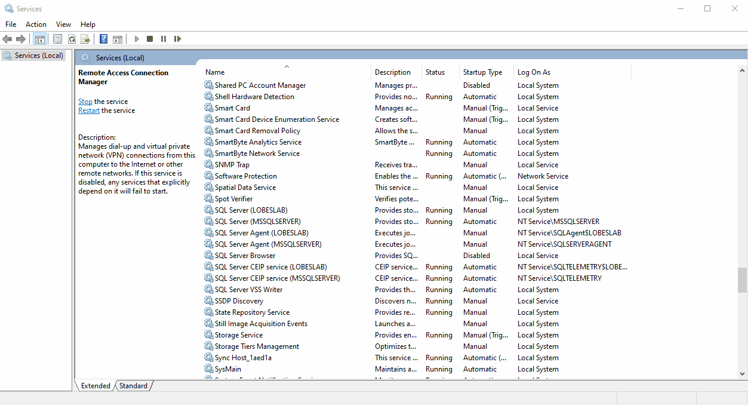Toggle Show/Hide Console Tree icon
The width and height of the screenshot is (748, 405).
tap(40, 39)
